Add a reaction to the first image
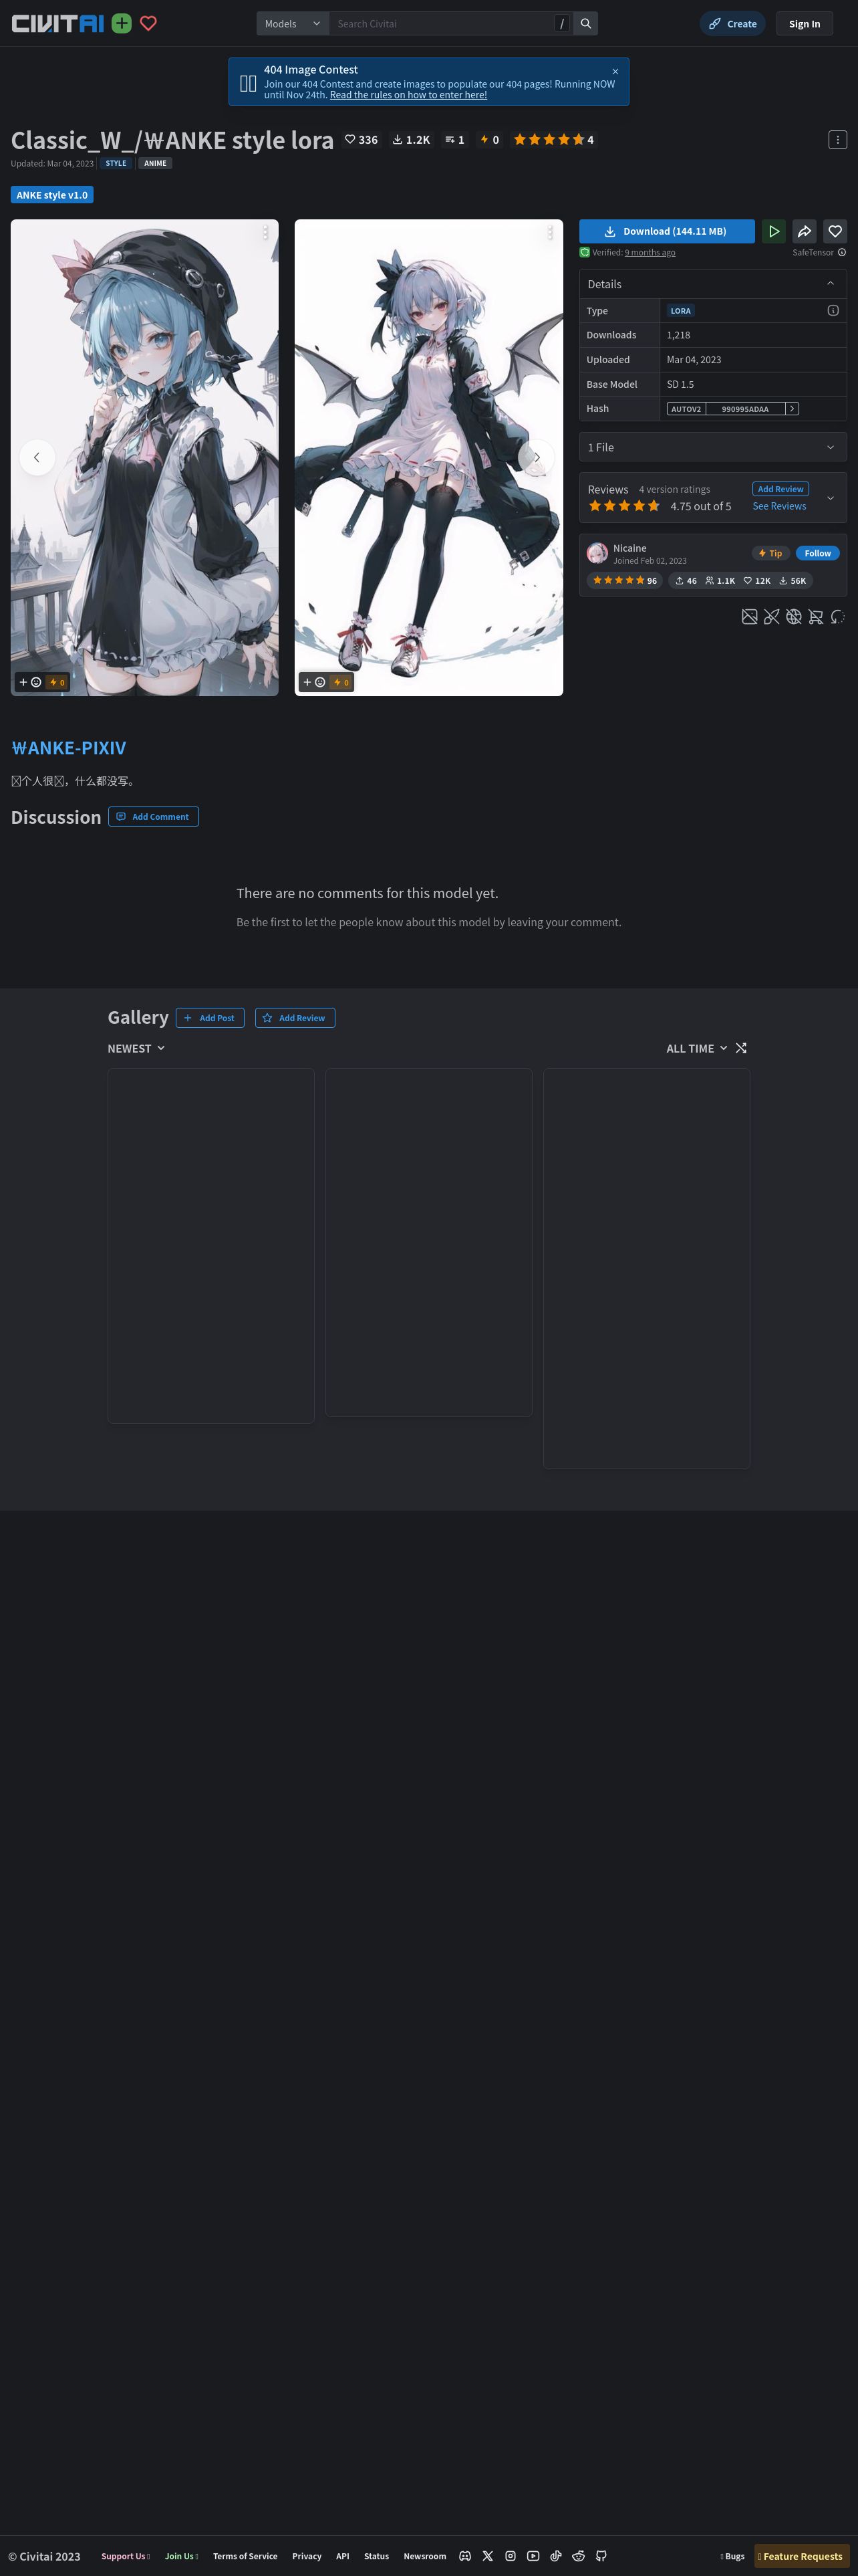This screenshot has height=2576, width=858. point(30,682)
